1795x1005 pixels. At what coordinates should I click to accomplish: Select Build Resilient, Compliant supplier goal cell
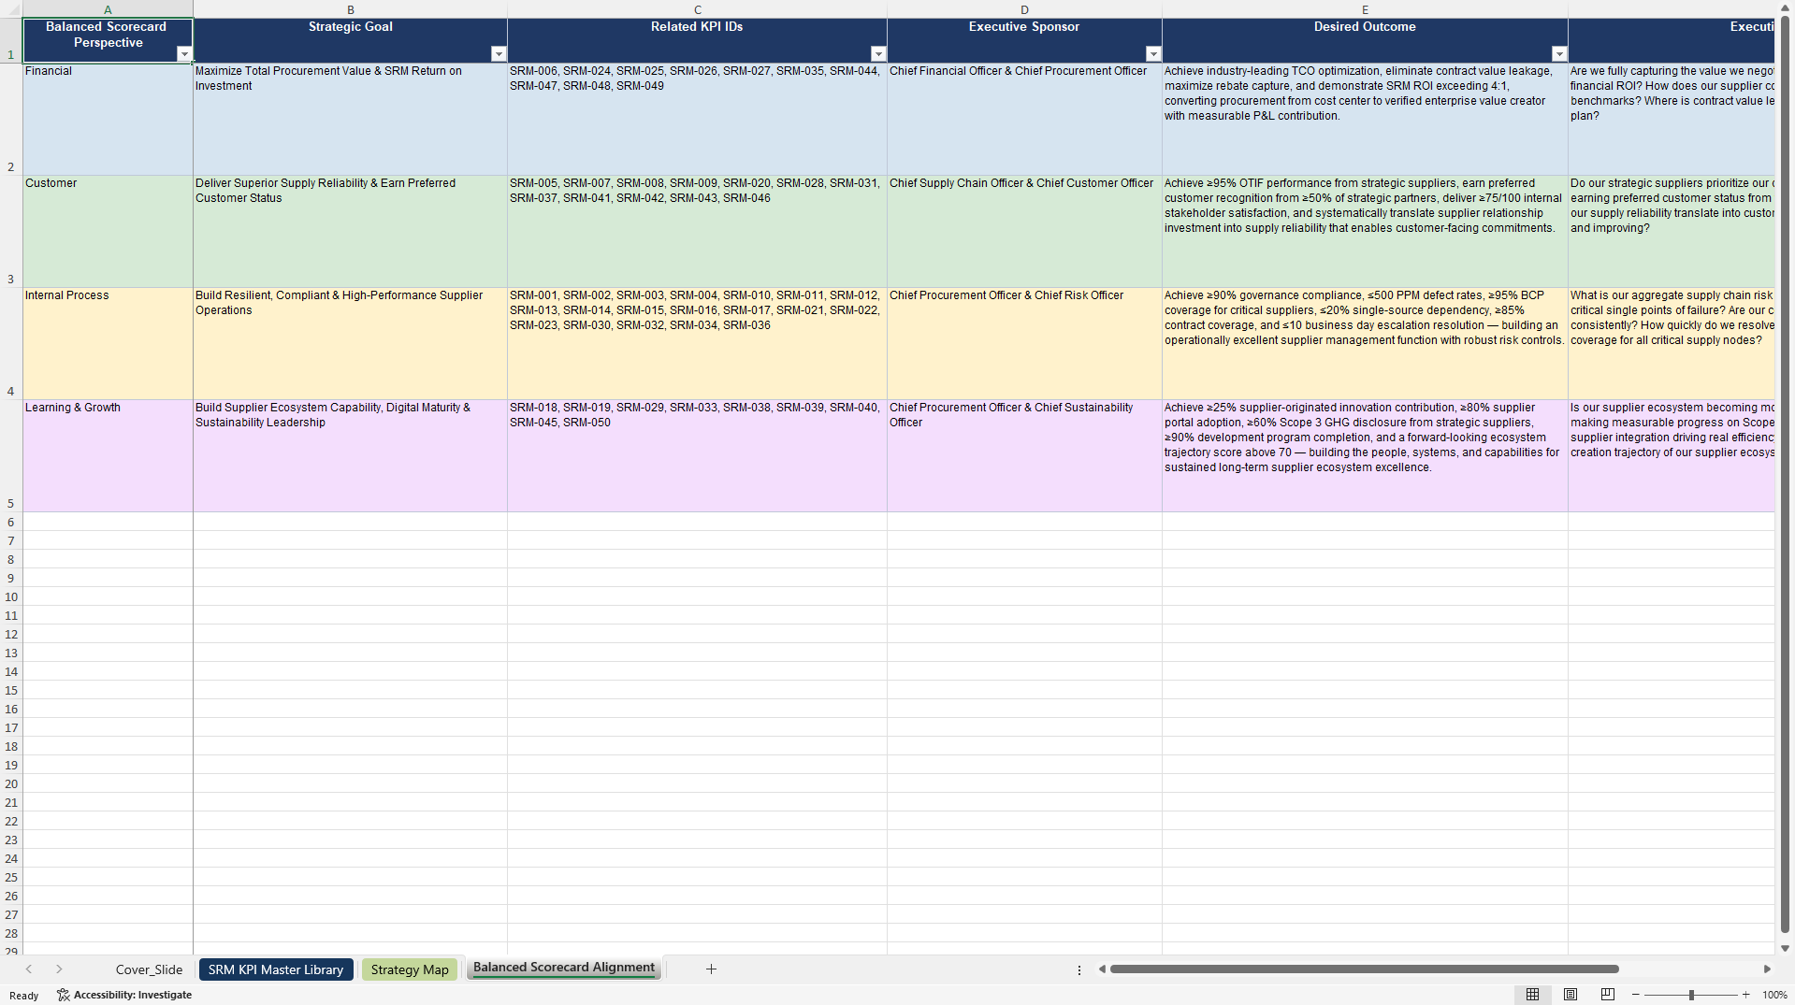click(351, 344)
